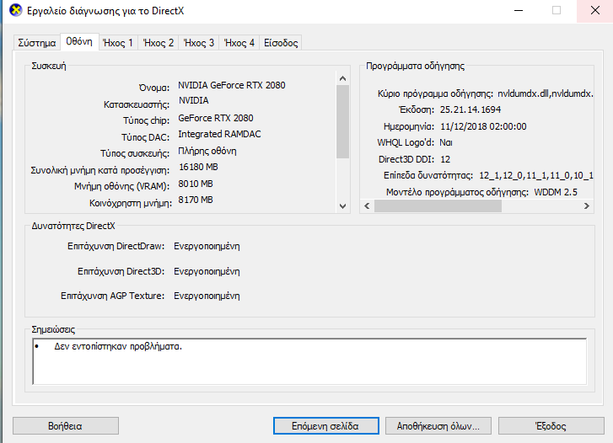Click the WHQL Logo'd value Ναι
613x443 pixels.
446,142
